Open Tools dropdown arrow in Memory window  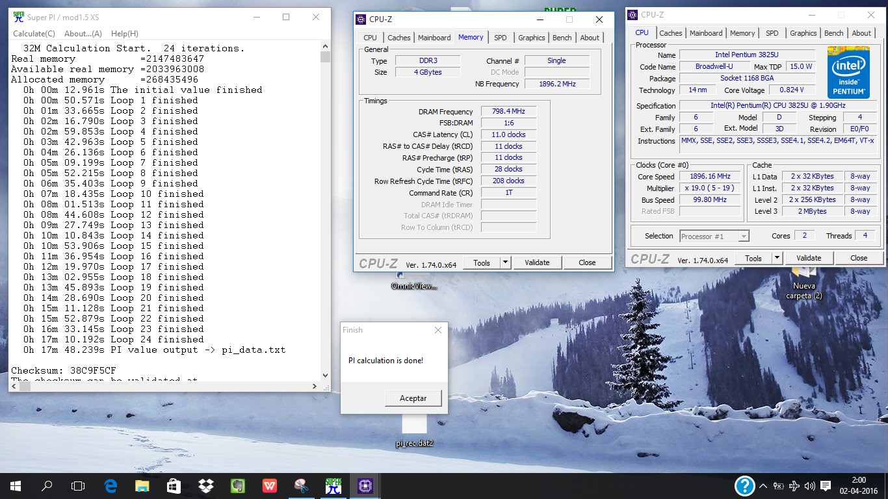[506, 262]
